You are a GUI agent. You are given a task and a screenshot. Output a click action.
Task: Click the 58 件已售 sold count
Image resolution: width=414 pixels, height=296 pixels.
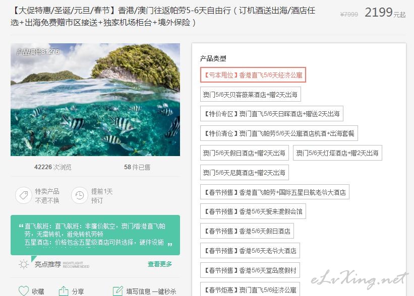137,167
